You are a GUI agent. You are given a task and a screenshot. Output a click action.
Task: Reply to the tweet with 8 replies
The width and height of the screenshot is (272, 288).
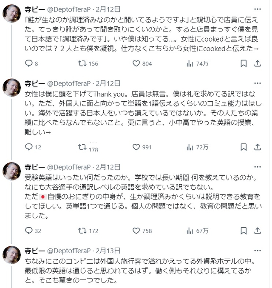point(29,64)
